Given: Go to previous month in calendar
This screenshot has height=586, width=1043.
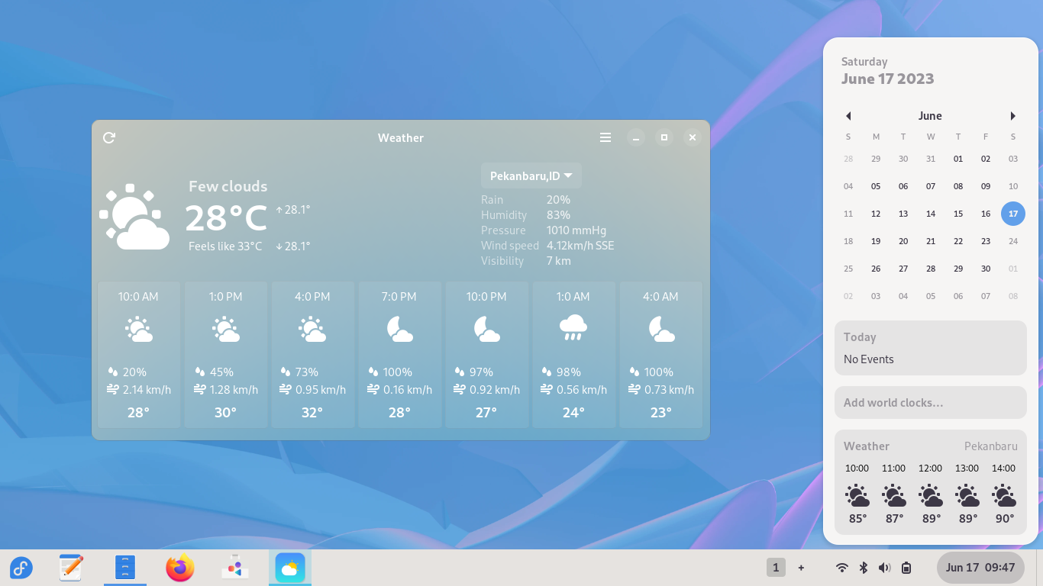Looking at the screenshot, I should tap(848, 116).
